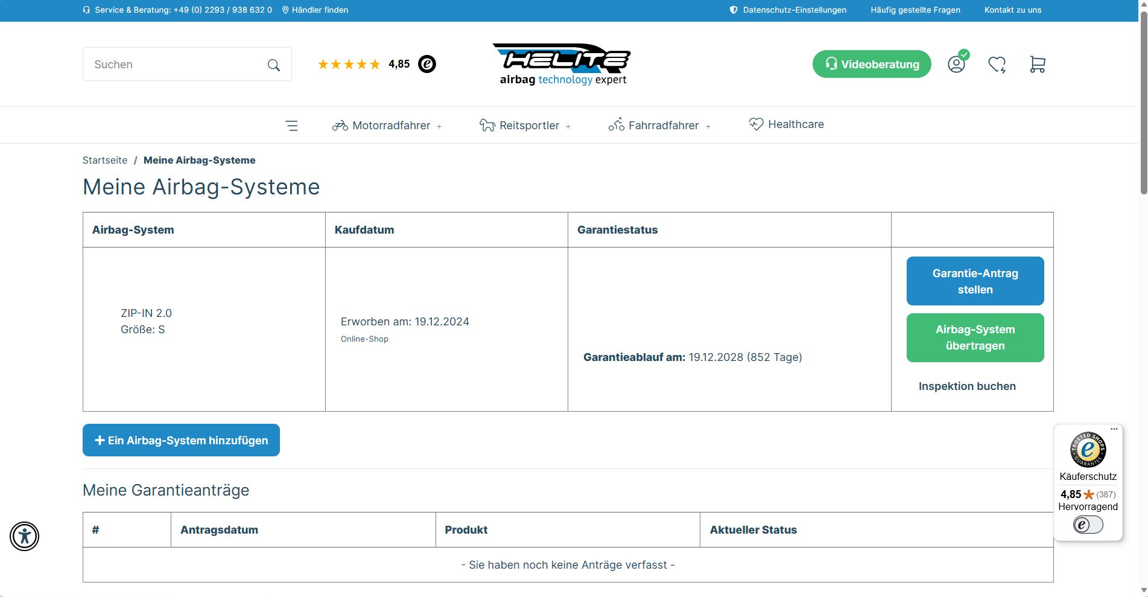Click the shield icon for Datenschutz-Einstellungen

coord(734,10)
